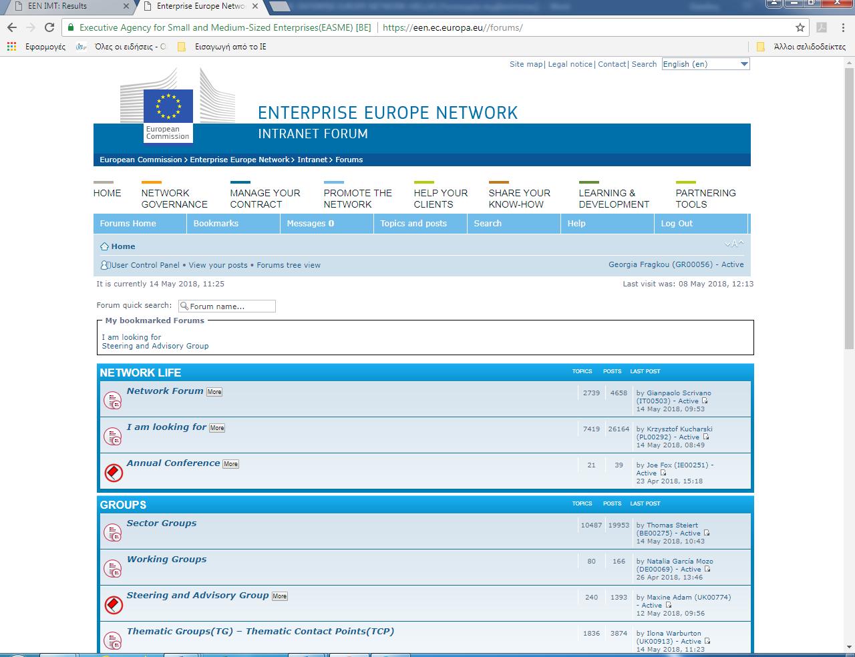Viewport: 855px width, 657px height.
Task: View latest post icon by Gianpaolo Scrivano
Action: click(705, 401)
